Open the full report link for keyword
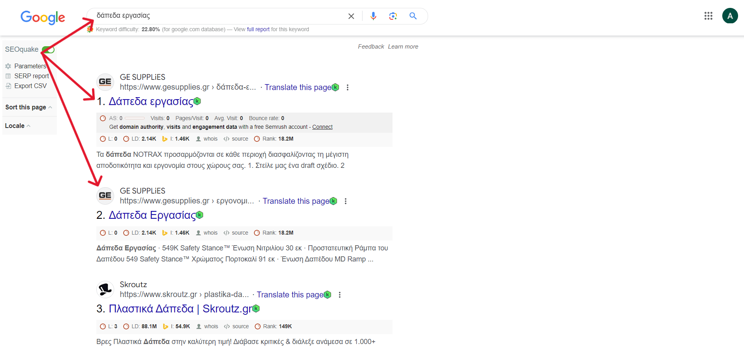This screenshot has height=346, width=744. (x=258, y=29)
